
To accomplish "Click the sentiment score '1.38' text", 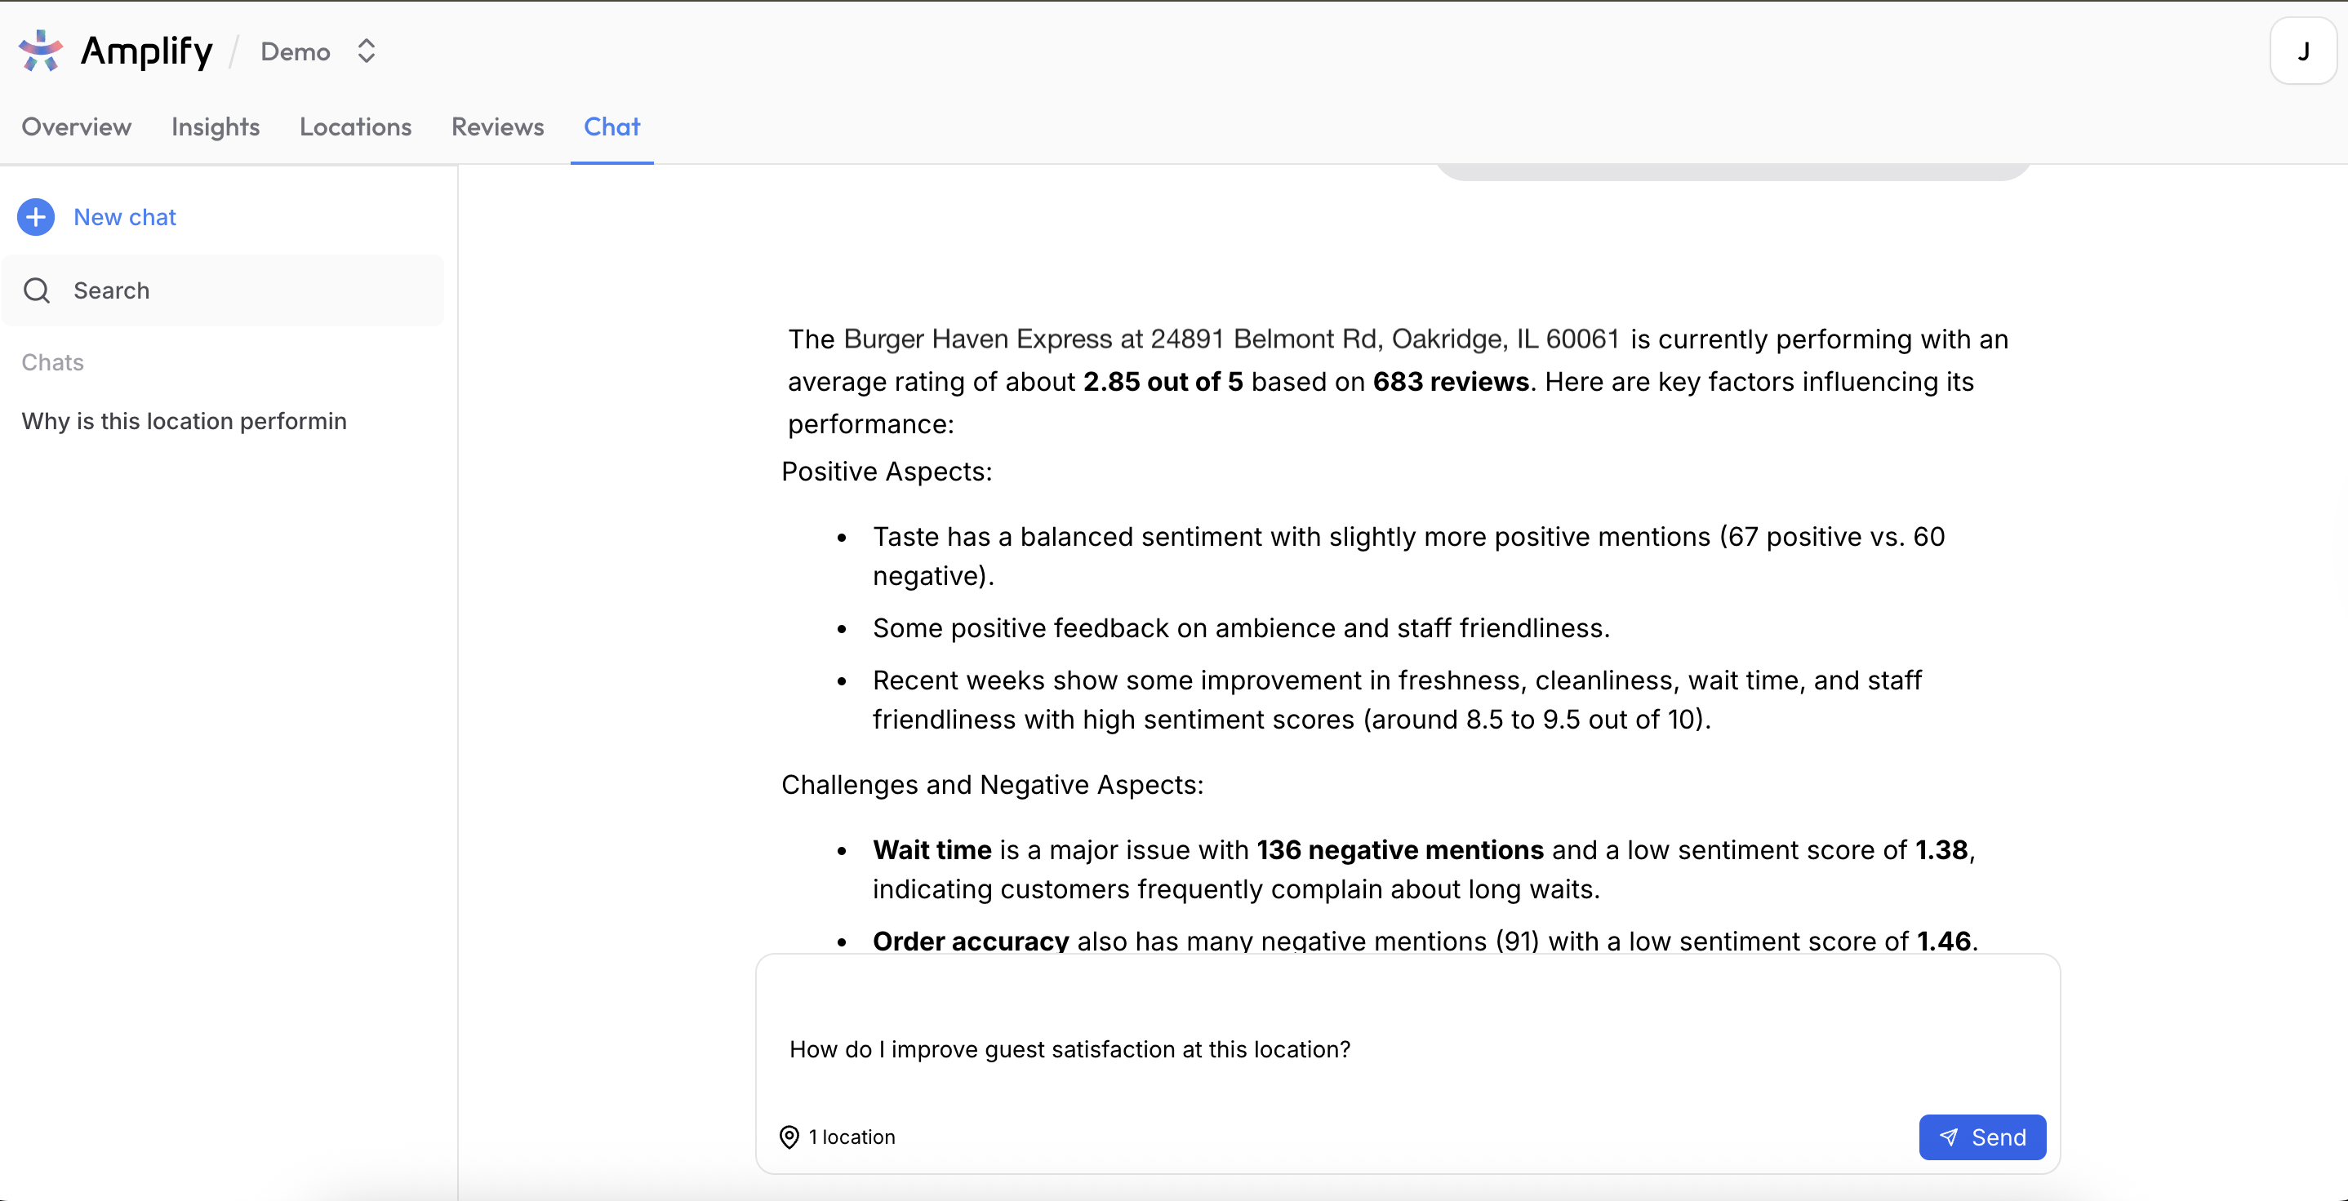I will 1941,850.
